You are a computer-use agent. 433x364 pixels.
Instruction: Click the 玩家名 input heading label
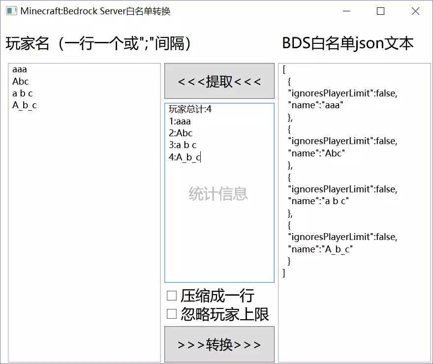tap(98, 44)
